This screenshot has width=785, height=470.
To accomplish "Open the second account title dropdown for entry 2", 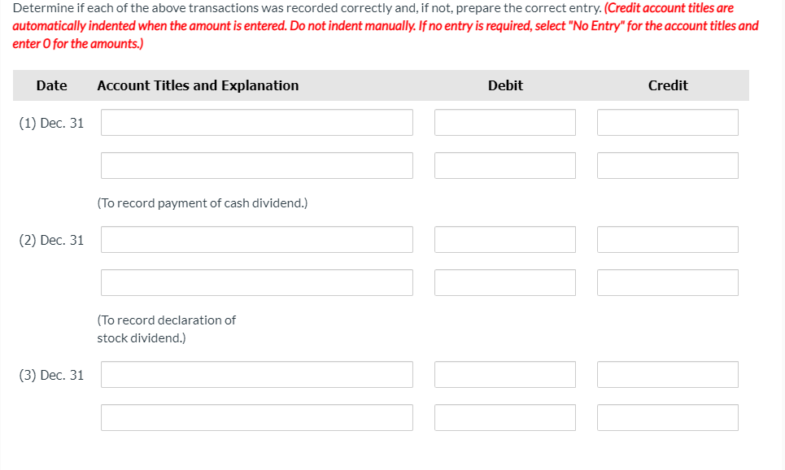I will 256,282.
